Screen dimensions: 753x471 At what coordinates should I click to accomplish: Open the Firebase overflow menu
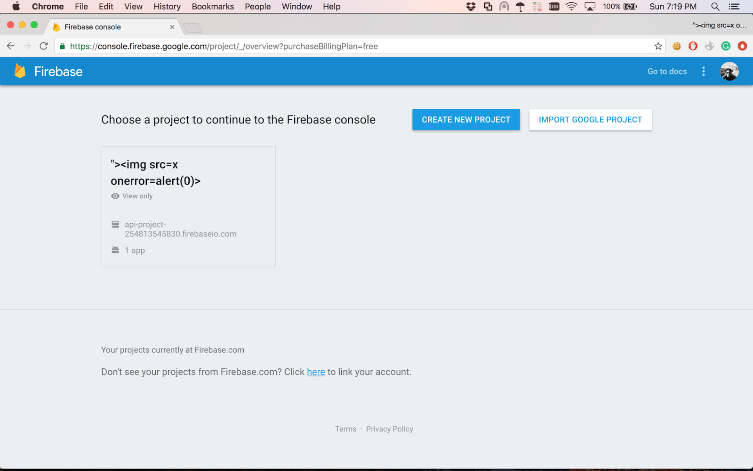703,71
